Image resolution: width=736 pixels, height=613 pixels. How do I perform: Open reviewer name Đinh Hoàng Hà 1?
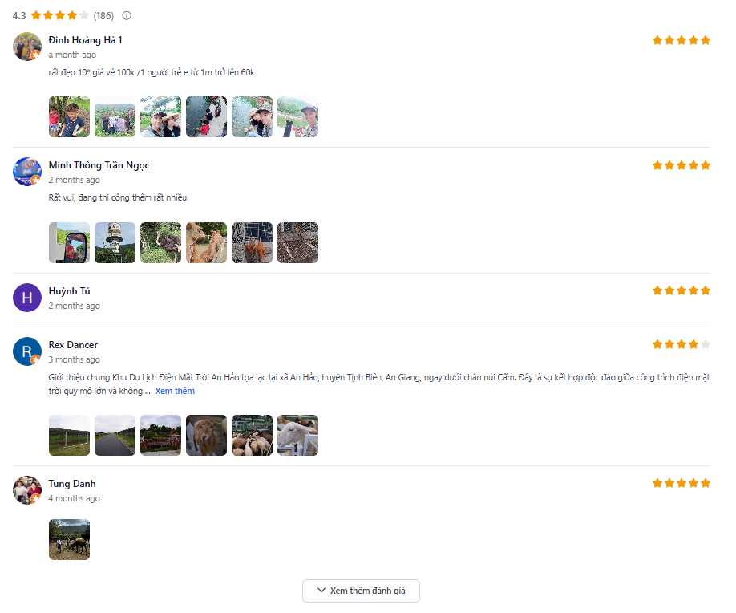point(85,40)
